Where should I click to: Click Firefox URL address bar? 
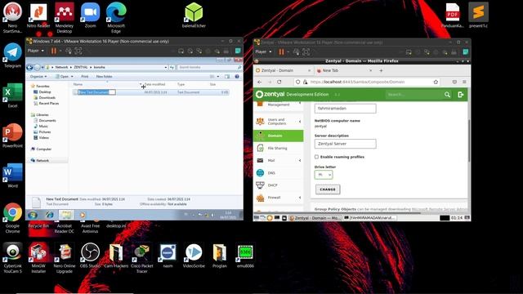(x=367, y=82)
